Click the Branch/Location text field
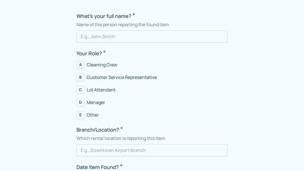Image resolution: width=304 pixels, height=171 pixels. (152, 150)
